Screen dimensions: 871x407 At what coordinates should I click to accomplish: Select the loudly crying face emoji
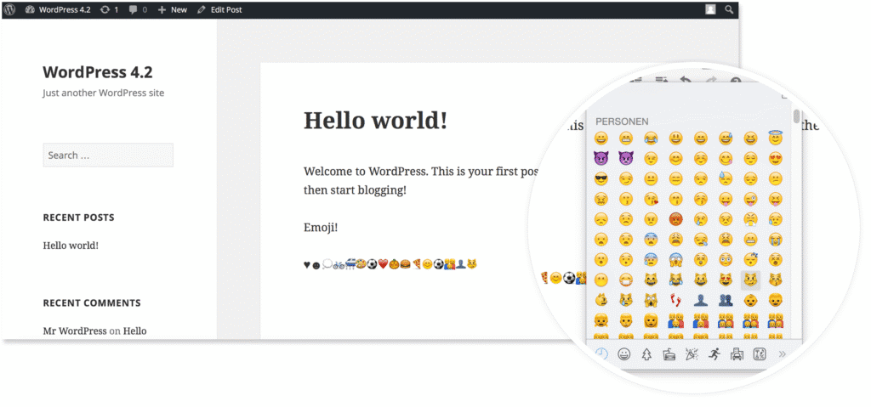pyautogui.click(x=776, y=240)
